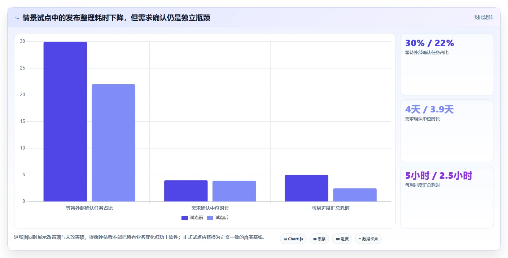Click the y-axis tick label 30
Screen dimensions: 508x258
coord(22,41)
